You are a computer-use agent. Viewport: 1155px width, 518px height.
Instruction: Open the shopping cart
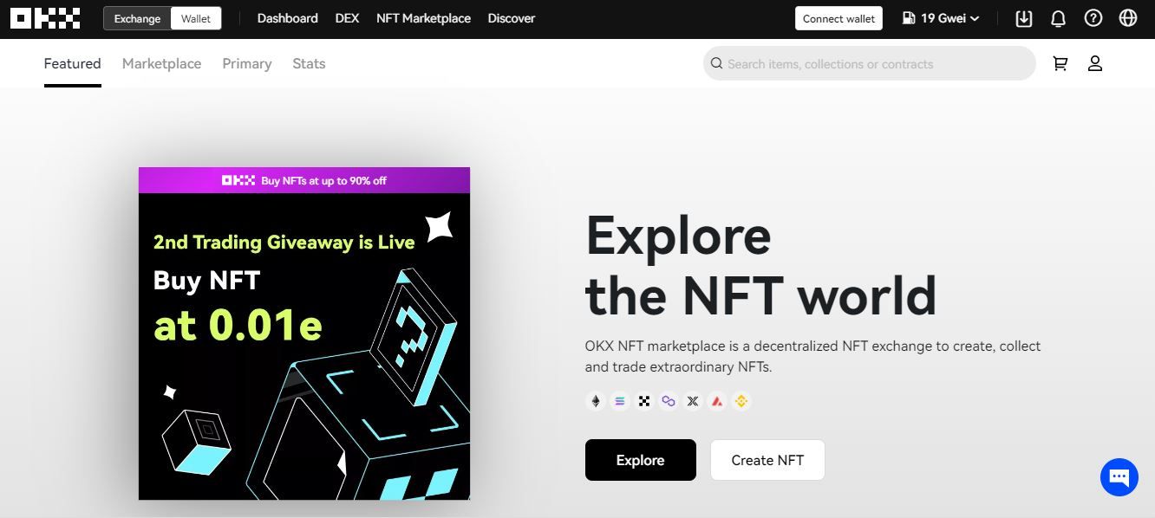pos(1060,63)
